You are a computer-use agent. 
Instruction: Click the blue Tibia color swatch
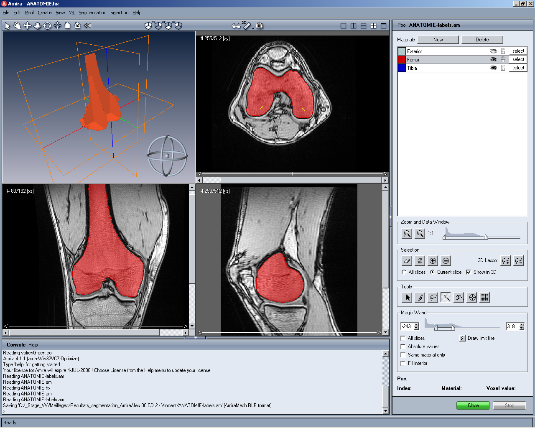point(402,68)
